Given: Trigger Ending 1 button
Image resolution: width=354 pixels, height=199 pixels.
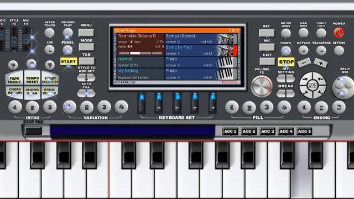Looking at the screenshot, I should 304,107.
